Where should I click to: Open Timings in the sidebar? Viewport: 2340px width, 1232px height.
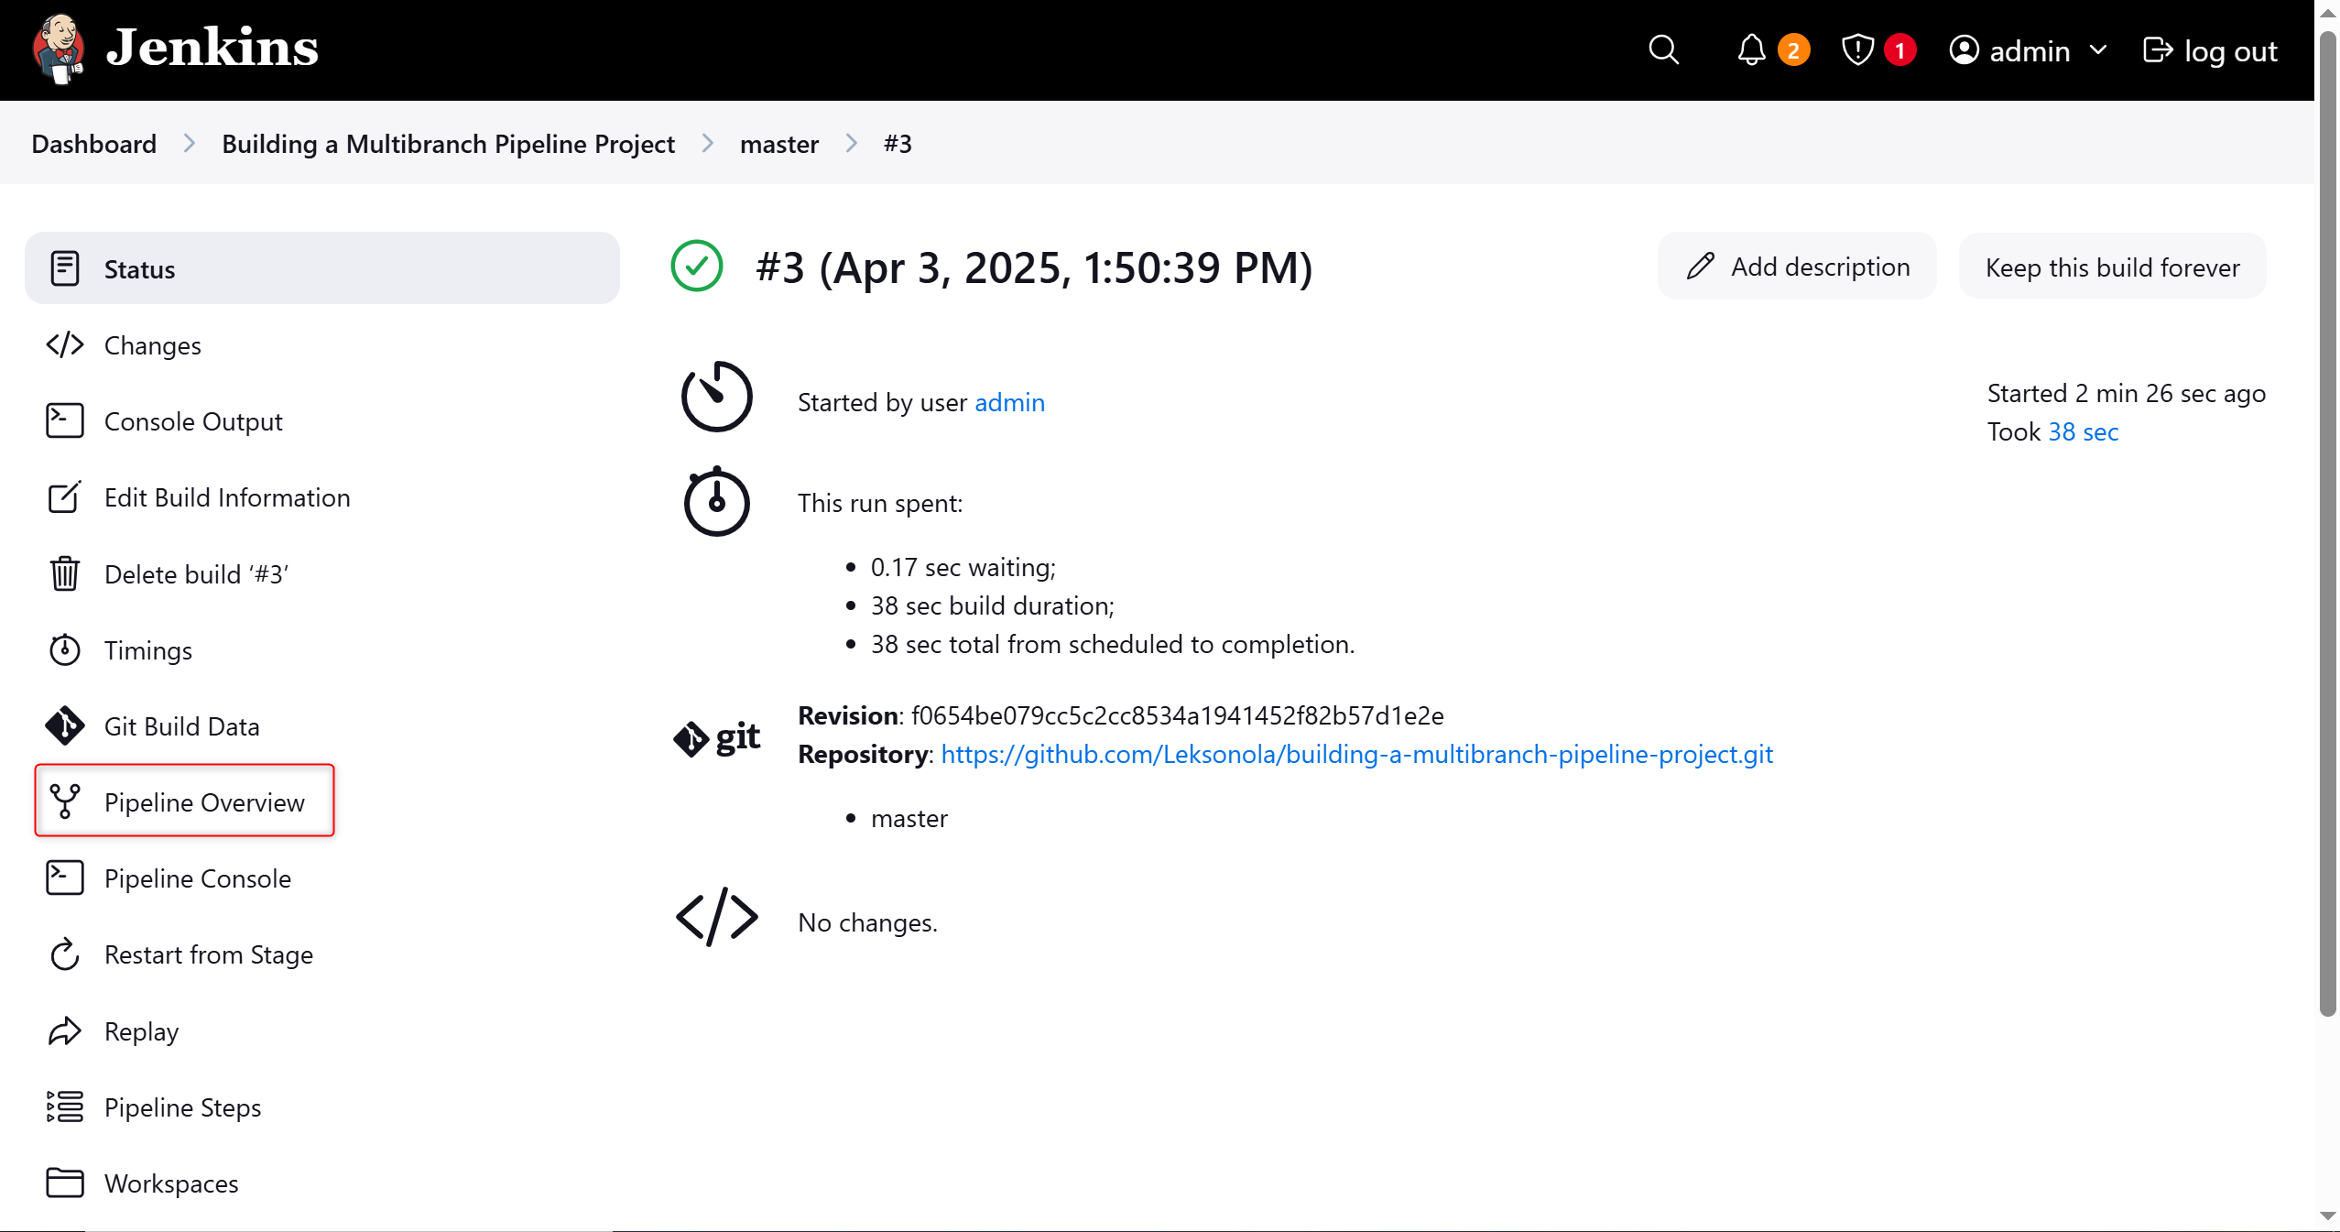[321, 649]
